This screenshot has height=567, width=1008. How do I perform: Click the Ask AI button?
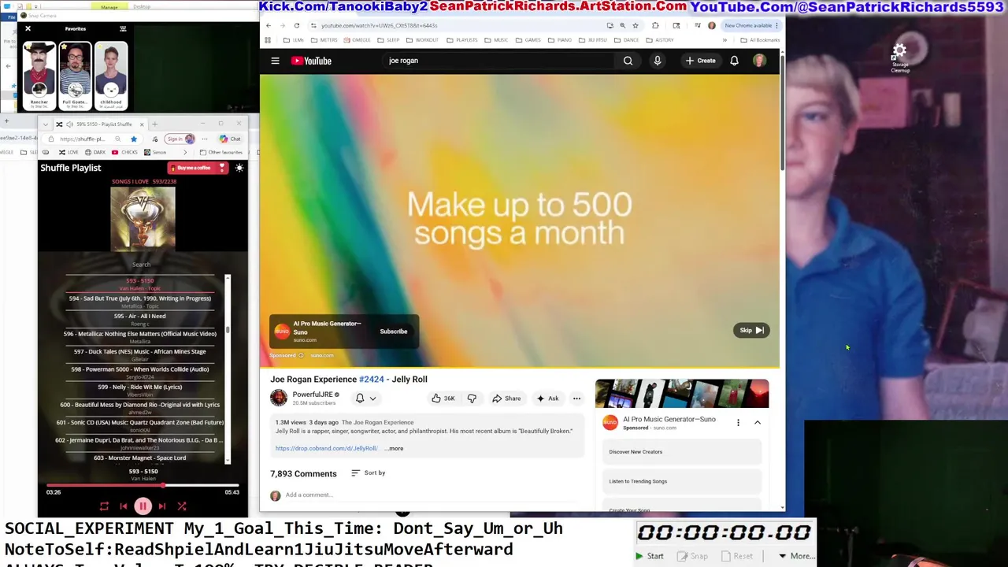pos(547,398)
